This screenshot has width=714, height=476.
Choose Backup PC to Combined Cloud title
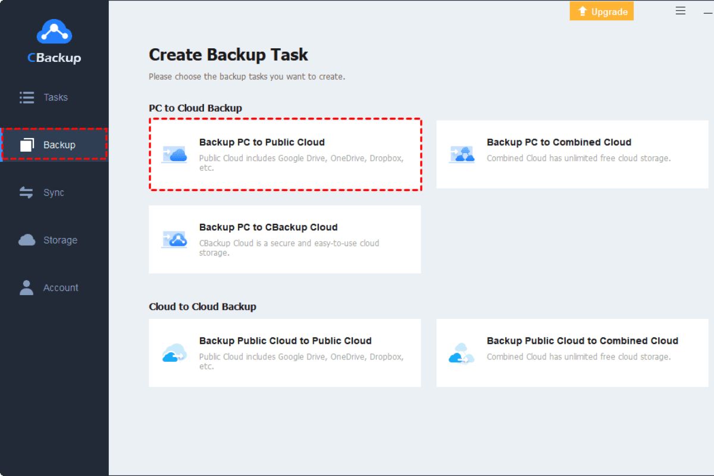click(559, 142)
